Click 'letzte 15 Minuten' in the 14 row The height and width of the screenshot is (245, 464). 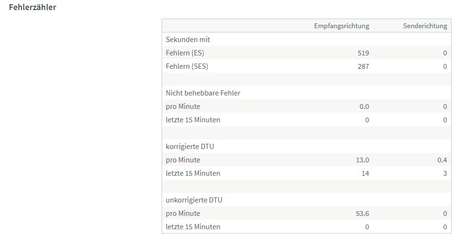point(193,173)
